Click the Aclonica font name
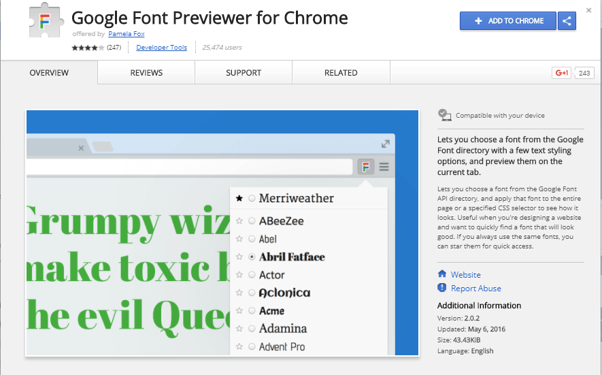Screen dimensions: 602x375 tap(284, 293)
